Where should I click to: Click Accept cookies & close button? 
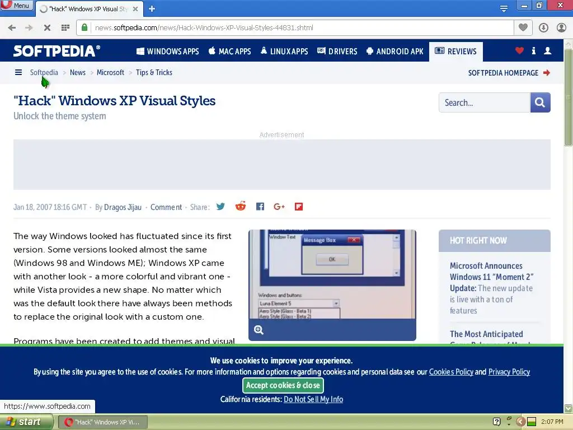pyautogui.click(x=283, y=385)
